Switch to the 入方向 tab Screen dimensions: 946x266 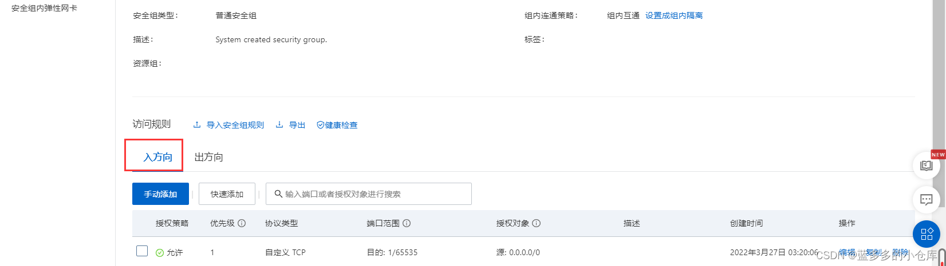coord(157,157)
